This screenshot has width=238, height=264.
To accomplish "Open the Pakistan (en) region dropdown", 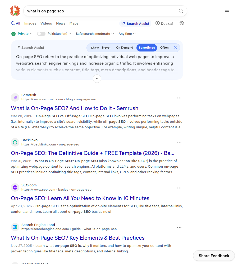I will pyautogui.click(x=59, y=34).
